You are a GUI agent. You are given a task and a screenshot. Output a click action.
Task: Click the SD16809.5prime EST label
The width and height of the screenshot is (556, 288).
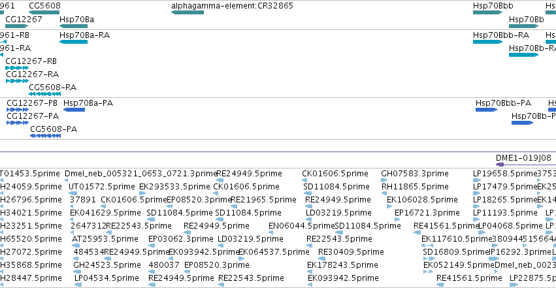click(x=455, y=252)
